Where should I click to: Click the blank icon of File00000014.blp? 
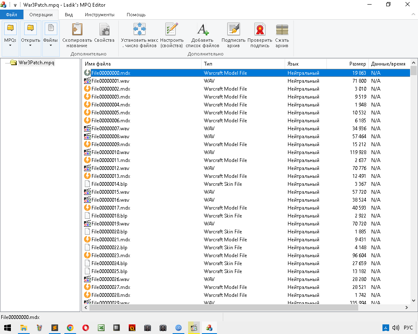87,184
